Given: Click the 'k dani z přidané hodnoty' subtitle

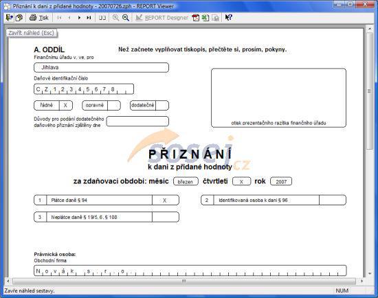Looking at the screenshot, I should tap(190, 167).
